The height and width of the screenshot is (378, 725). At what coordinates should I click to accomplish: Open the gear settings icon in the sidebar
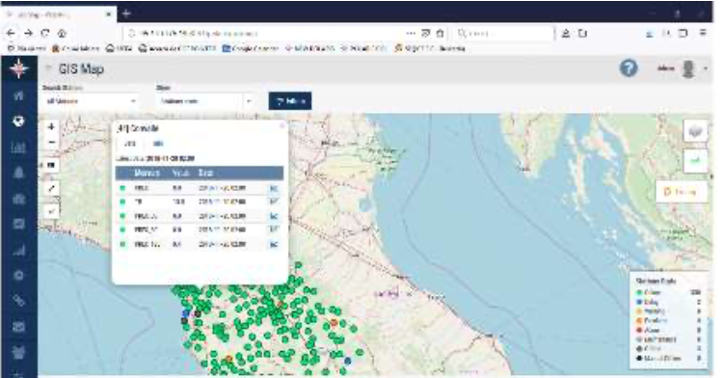pyautogui.click(x=18, y=275)
